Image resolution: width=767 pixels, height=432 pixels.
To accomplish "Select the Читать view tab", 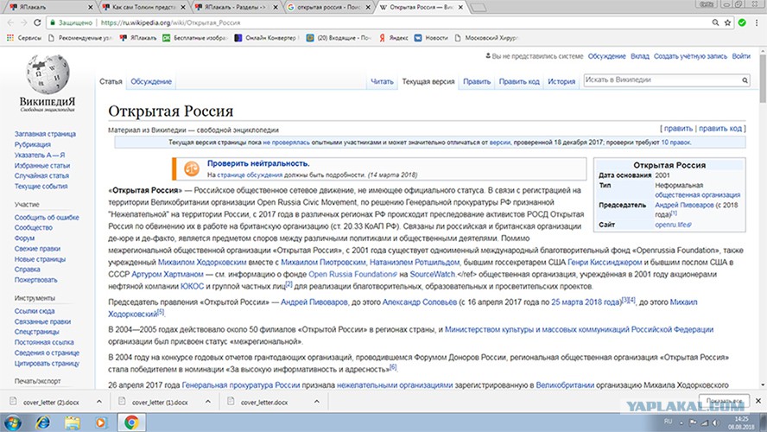I will [x=382, y=82].
